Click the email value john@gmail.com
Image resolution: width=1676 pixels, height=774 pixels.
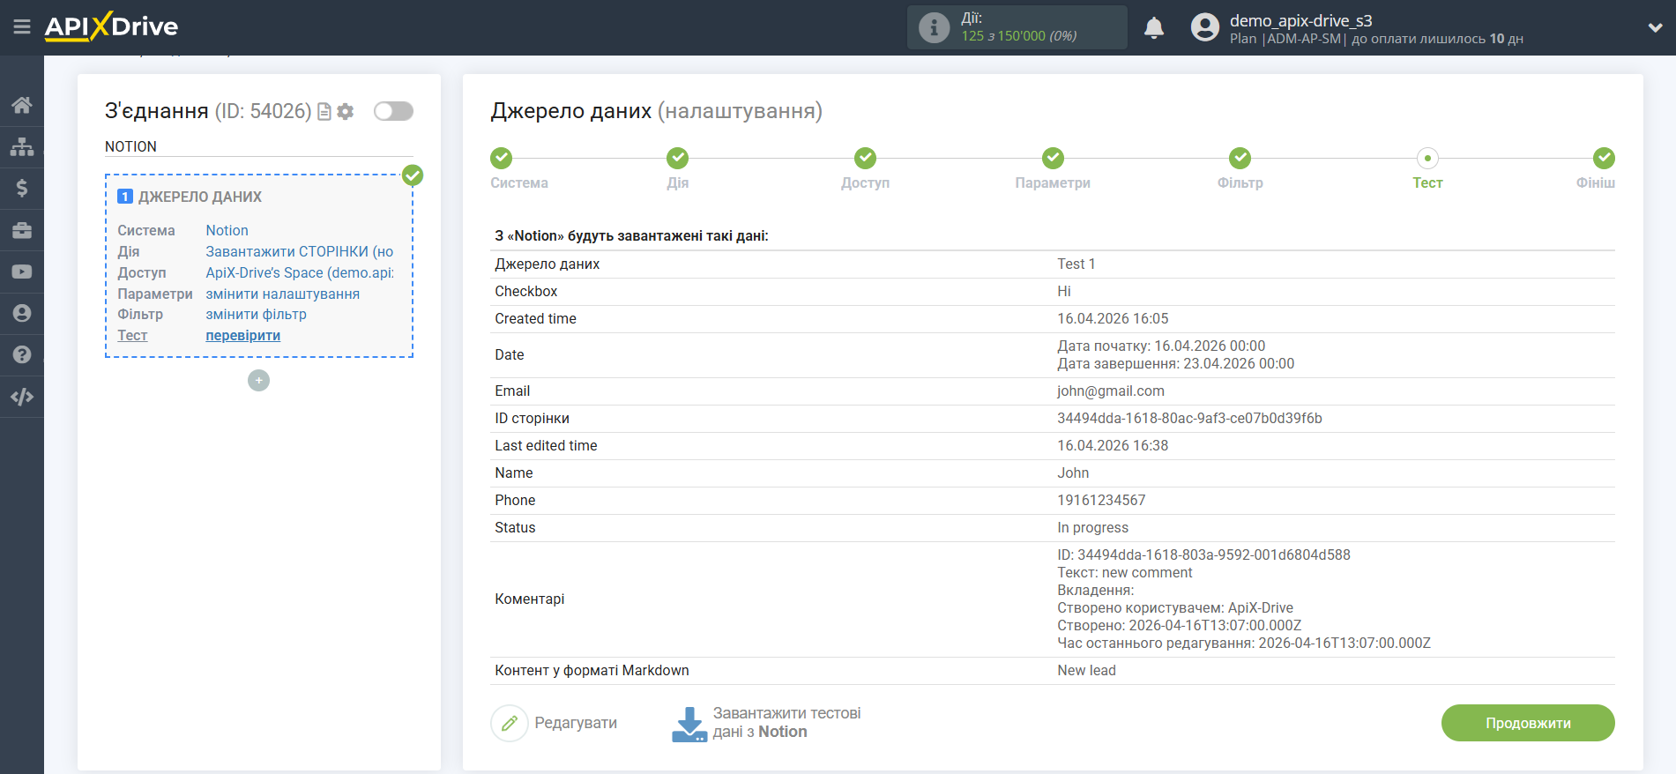(1110, 391)
